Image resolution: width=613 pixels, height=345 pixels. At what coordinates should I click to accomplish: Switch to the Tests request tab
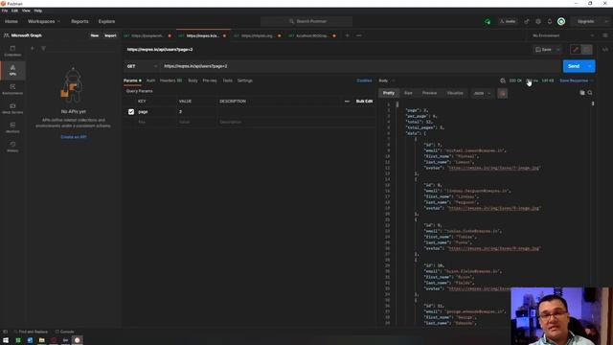point(228,80)
